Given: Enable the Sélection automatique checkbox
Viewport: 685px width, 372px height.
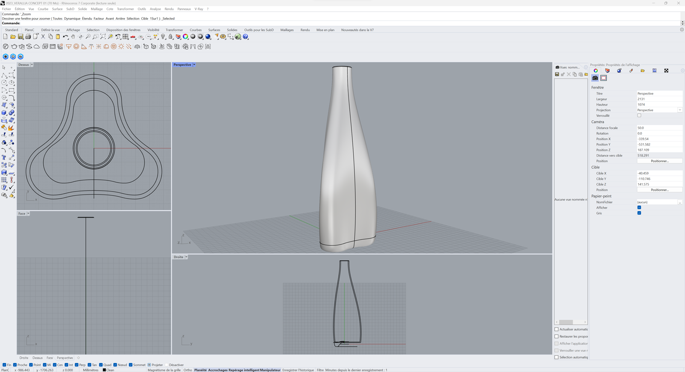Looking at the screenshot, I should 557,357.
